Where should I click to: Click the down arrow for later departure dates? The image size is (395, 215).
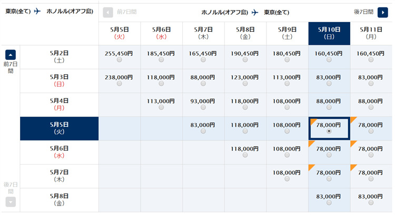[11, 202]
